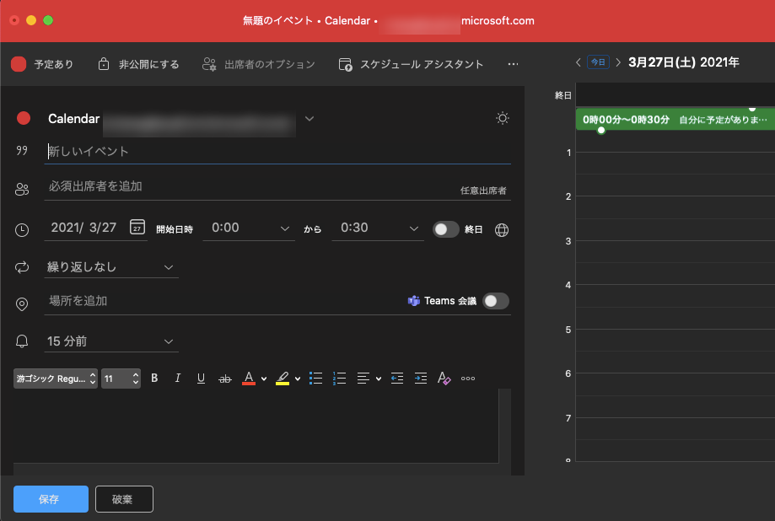Click the reminder bell icon
This screenshot has height=521, width=775.
[22, 341]
